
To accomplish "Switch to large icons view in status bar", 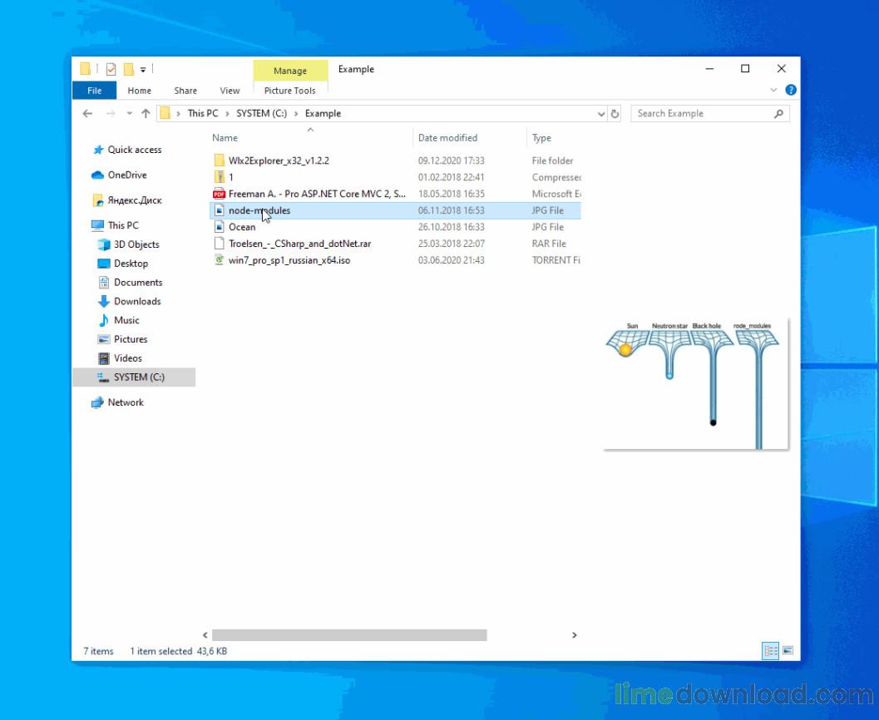I will 787,650.
